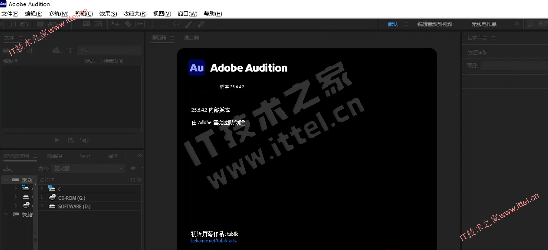Switch to Waveform (波形) view

(x=19, y=24)
